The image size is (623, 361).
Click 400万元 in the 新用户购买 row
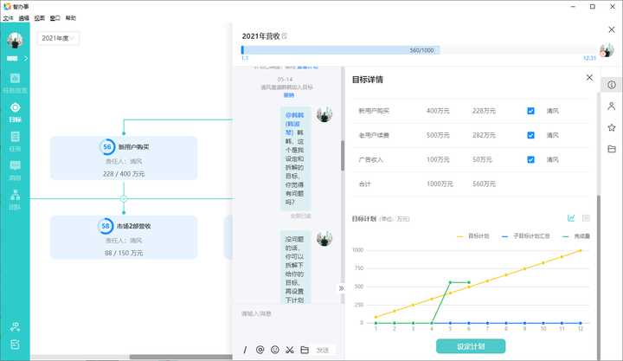(438, 111)
